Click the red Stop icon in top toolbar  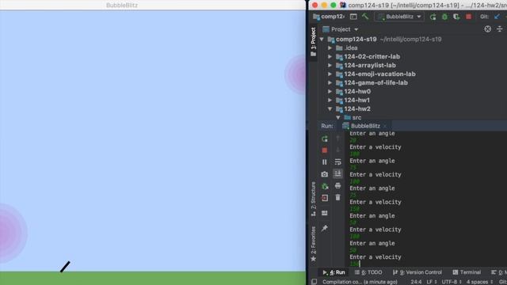[468, 17]
